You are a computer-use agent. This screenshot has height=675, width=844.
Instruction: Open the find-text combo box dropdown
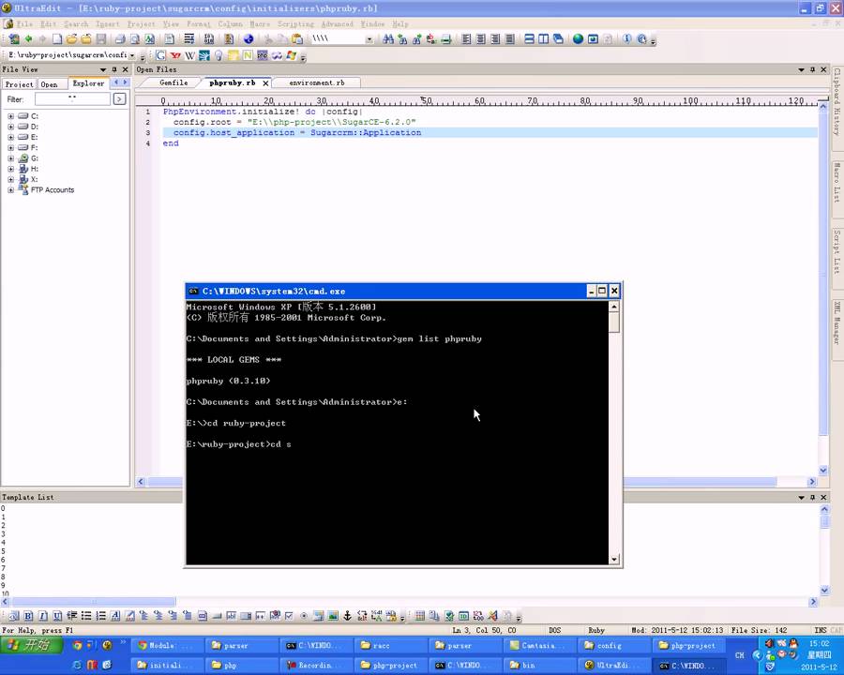pos(369,39)
